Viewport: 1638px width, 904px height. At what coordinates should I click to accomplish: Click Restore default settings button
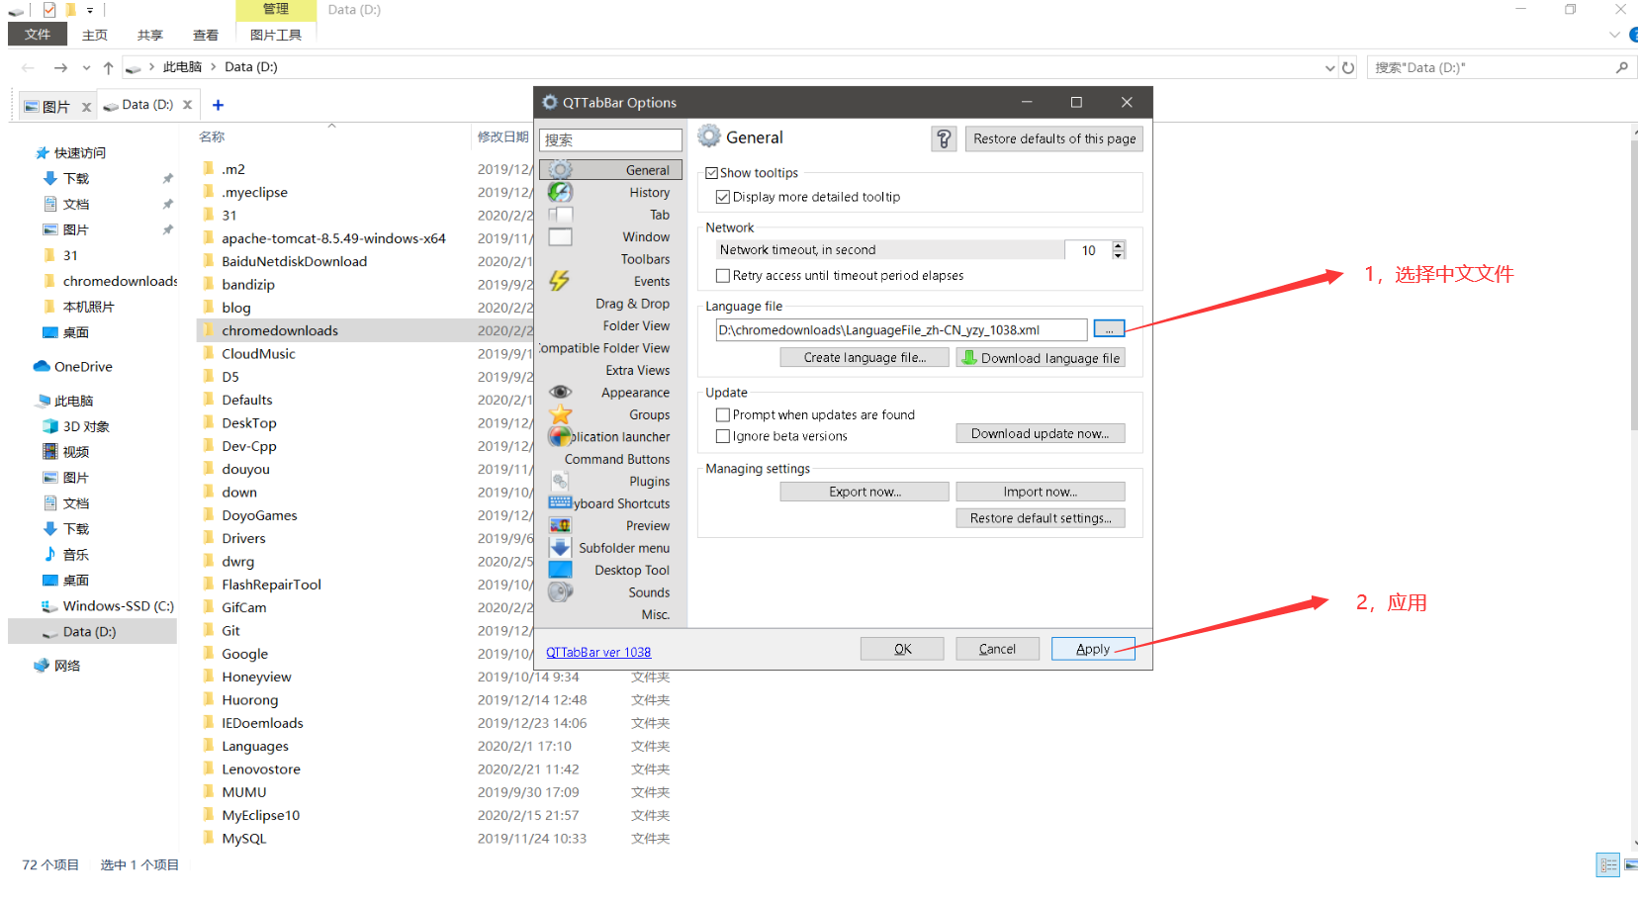pos(1041,518)
